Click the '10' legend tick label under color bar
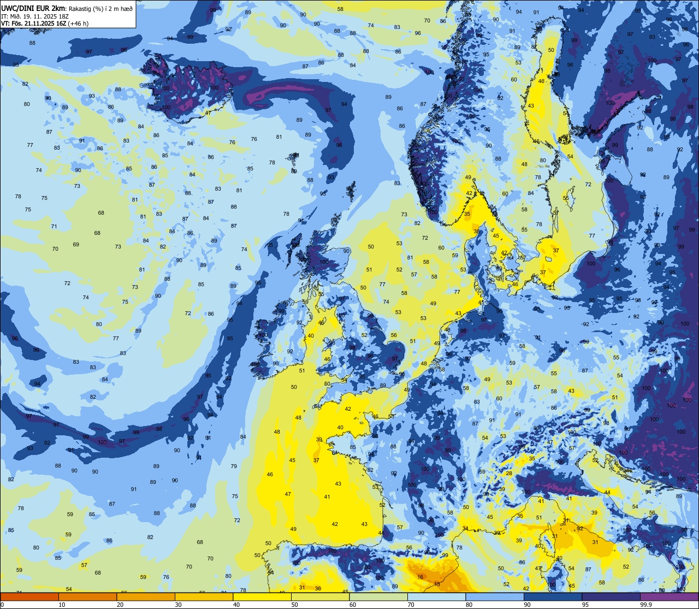This screenshot has width=699, height=609. 62,605
